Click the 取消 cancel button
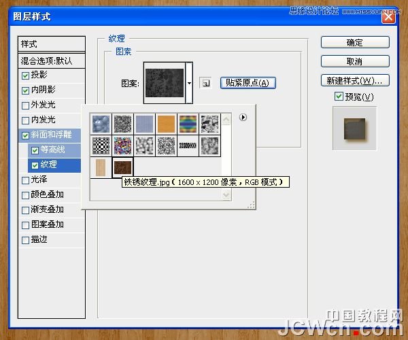408x340 pixels. [355, 61]
